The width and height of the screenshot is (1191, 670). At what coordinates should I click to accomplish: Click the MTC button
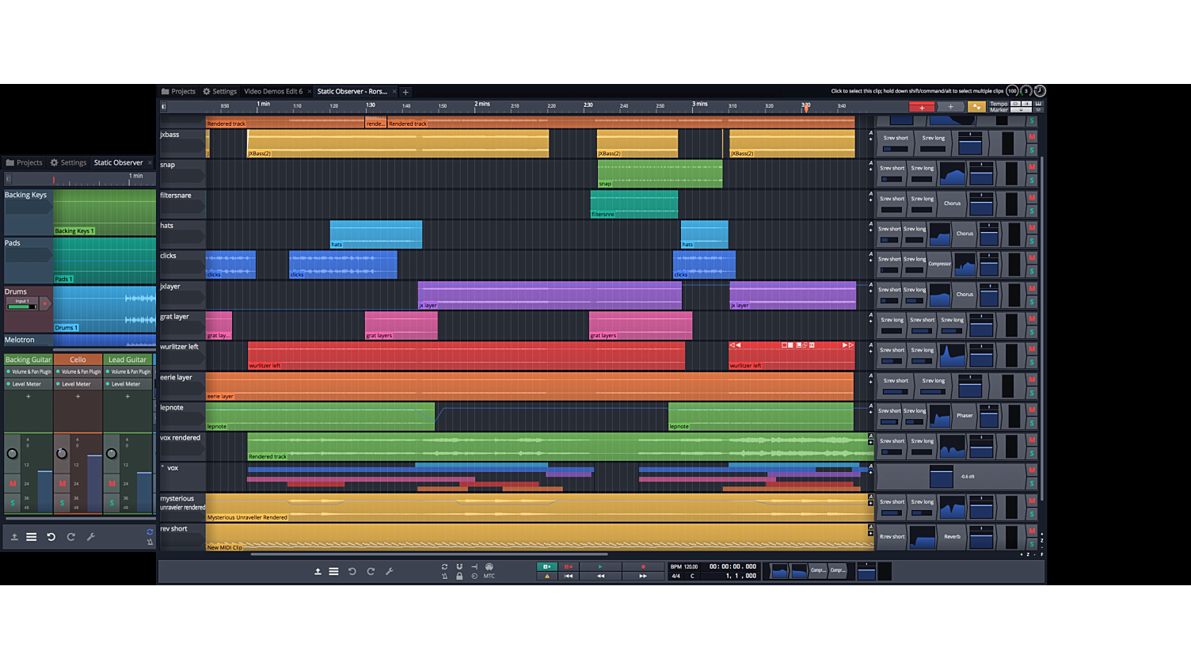[x=489, y=576]
